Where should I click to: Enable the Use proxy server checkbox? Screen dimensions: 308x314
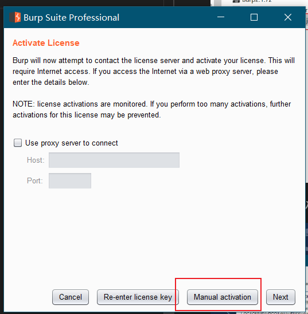click(18, 143)
